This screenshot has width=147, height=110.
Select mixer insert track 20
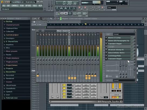55,35
